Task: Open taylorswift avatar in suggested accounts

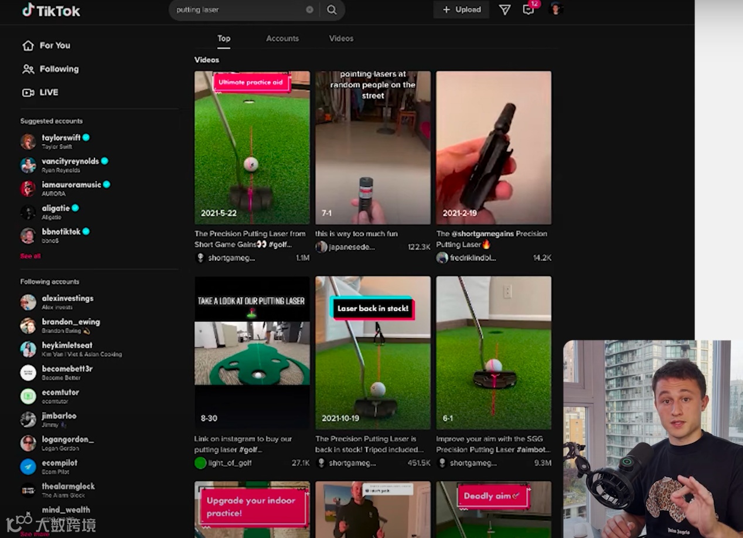Action: 28,142
